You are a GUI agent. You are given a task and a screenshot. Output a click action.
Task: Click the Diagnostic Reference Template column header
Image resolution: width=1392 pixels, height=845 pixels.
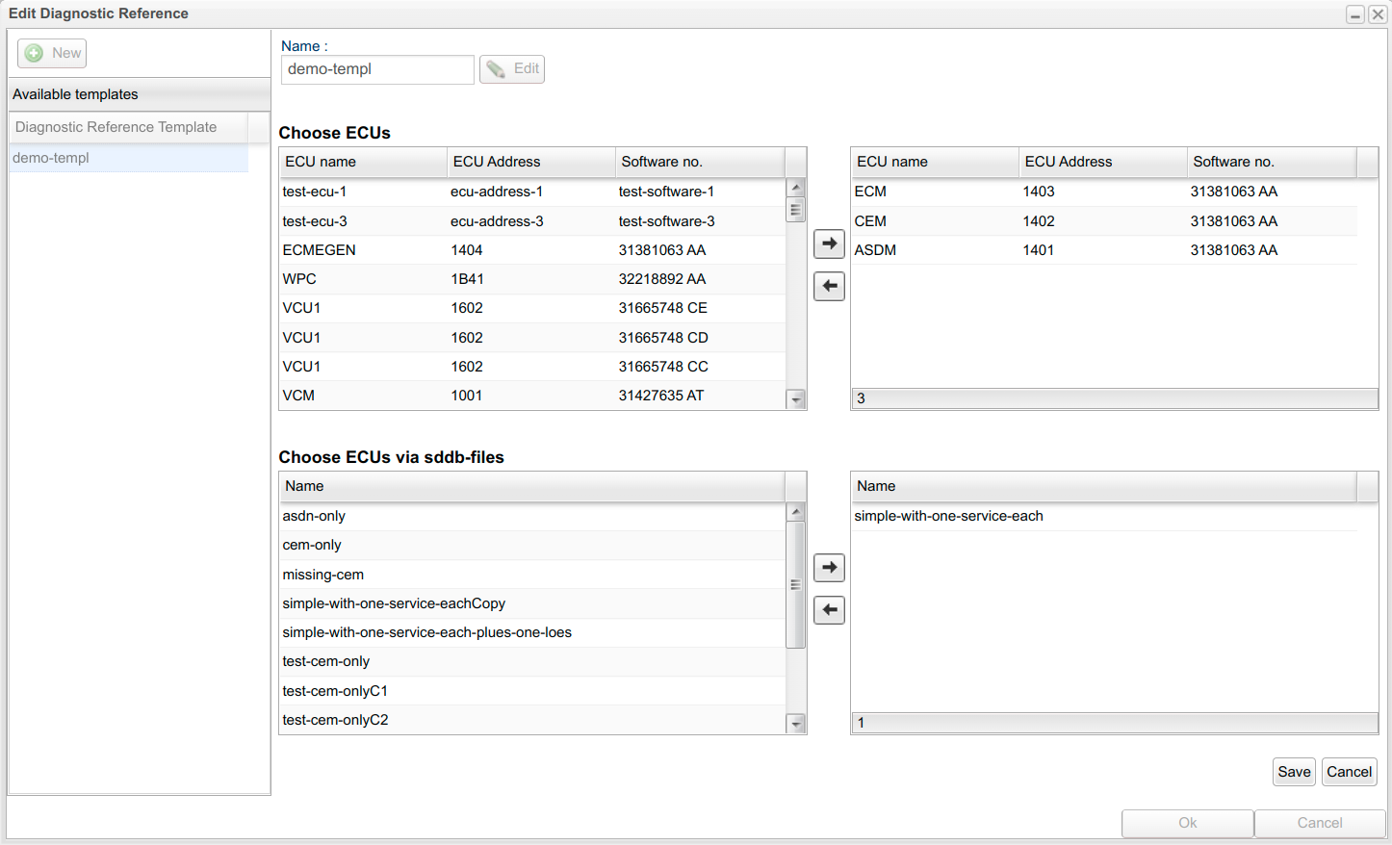coord(128,127)
